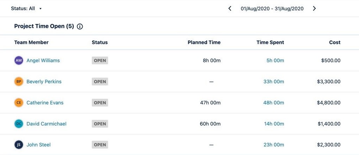Click the info icon beside Project Time Open

(x=80, y=26)
